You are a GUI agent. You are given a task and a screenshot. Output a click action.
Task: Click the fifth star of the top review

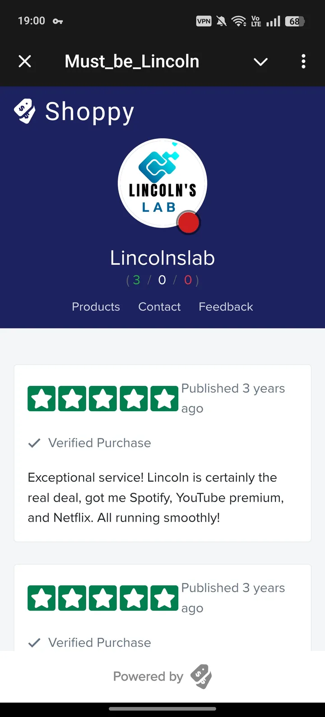click(x=164, y=398)
